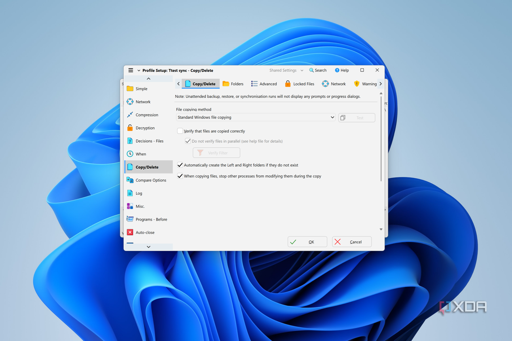Click the red Auto-close X icon
Viewport: 512px width, 341px height.
pos(130,232)
